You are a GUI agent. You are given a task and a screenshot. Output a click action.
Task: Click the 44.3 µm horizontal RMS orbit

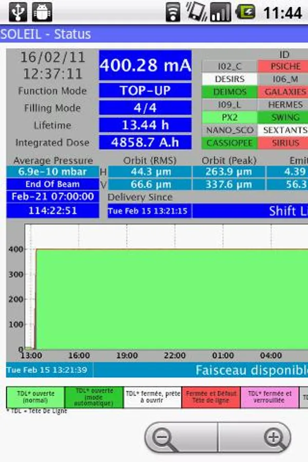click(150, 172)
